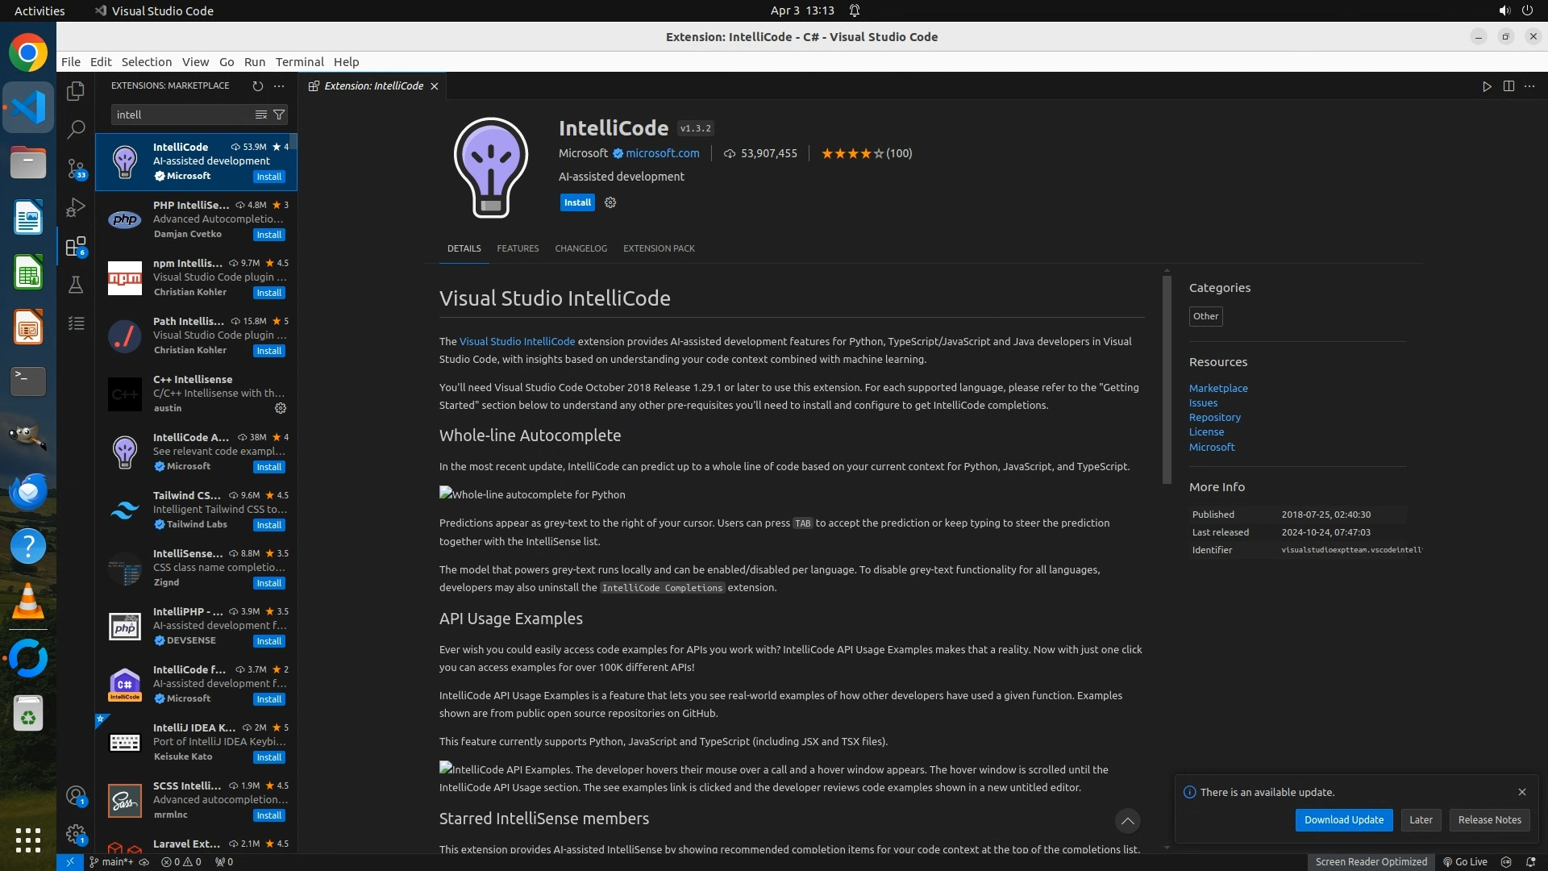
Task: Toggle Screen Reader Optimized status item
Action: pos(1371,861)
